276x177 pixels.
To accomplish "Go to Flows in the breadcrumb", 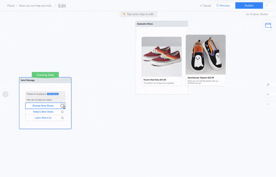I will point(11,6).
